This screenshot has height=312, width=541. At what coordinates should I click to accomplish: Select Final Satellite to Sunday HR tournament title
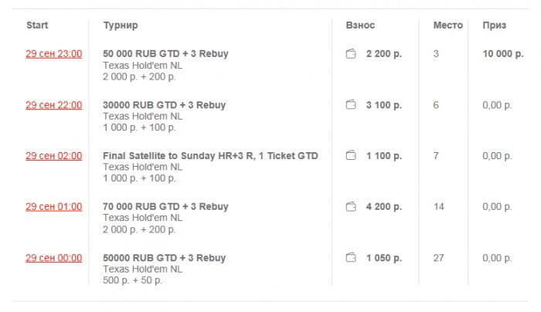tap(210, 156)
